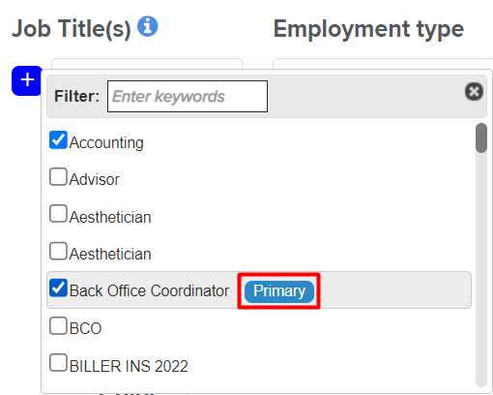Screen dimensions: 493x395
Task: Click the blue plus add button
Action: pyautogui.click(x=27, y=80)
